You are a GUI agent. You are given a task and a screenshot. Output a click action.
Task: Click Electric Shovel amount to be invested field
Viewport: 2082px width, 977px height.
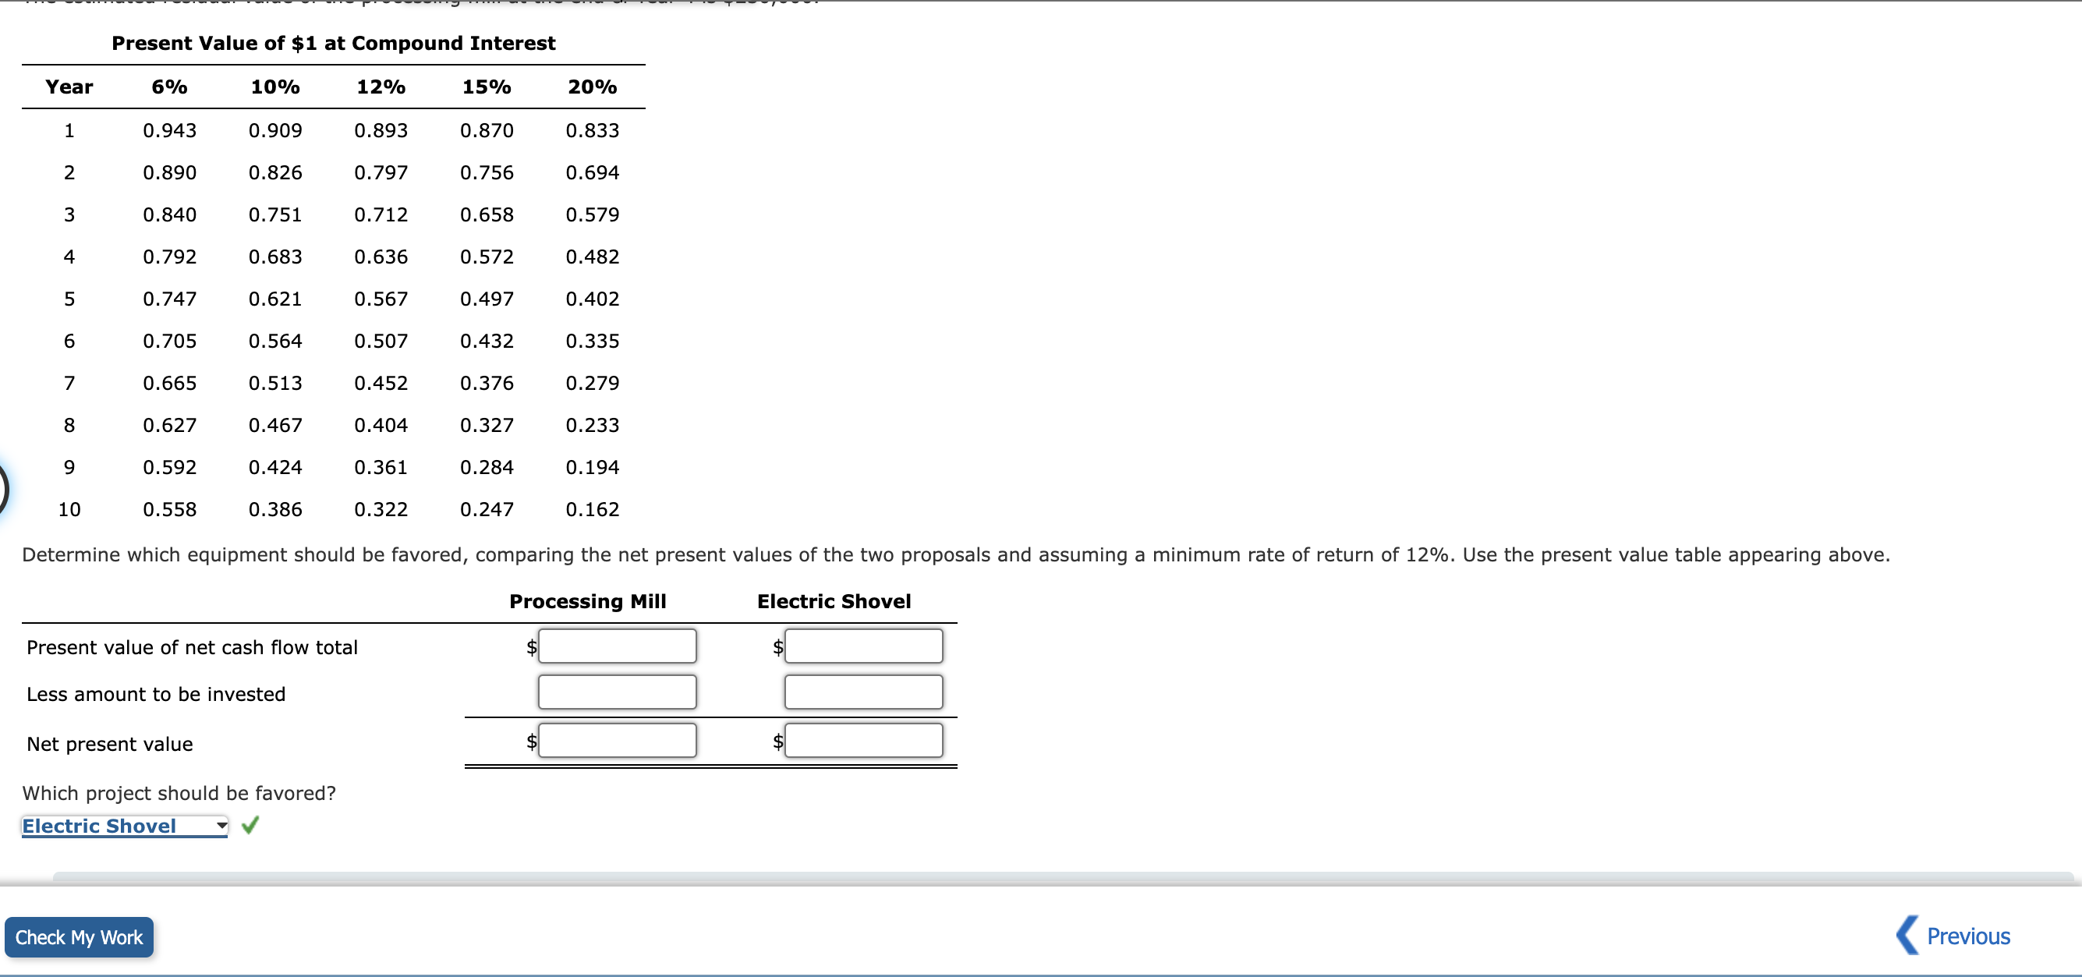point(863,692)
